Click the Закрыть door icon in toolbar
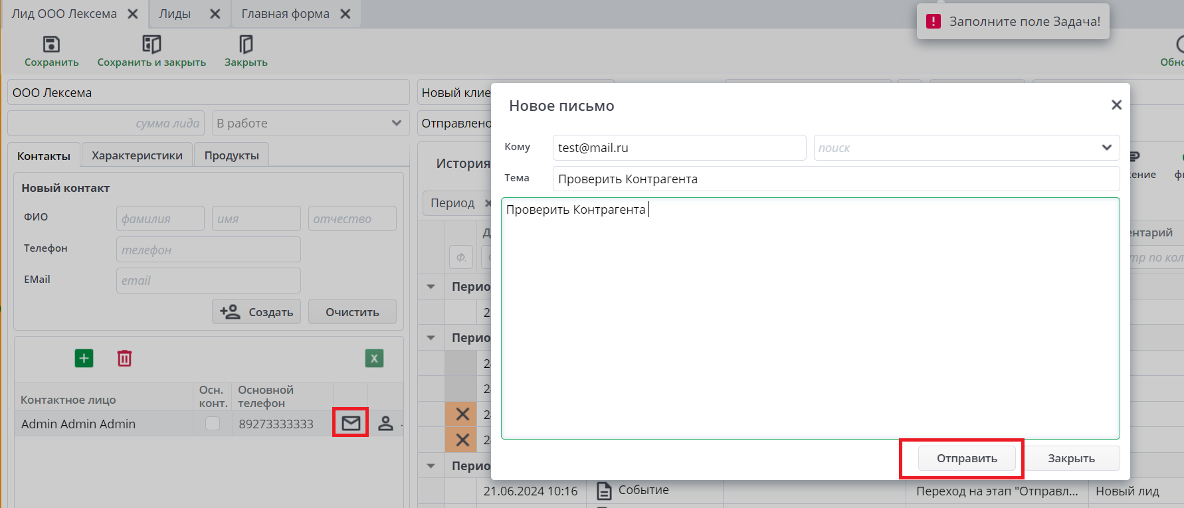 coord(246,44)
